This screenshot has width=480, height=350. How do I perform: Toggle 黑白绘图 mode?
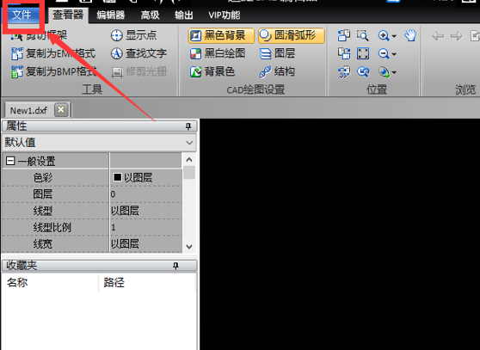point(218,53)
